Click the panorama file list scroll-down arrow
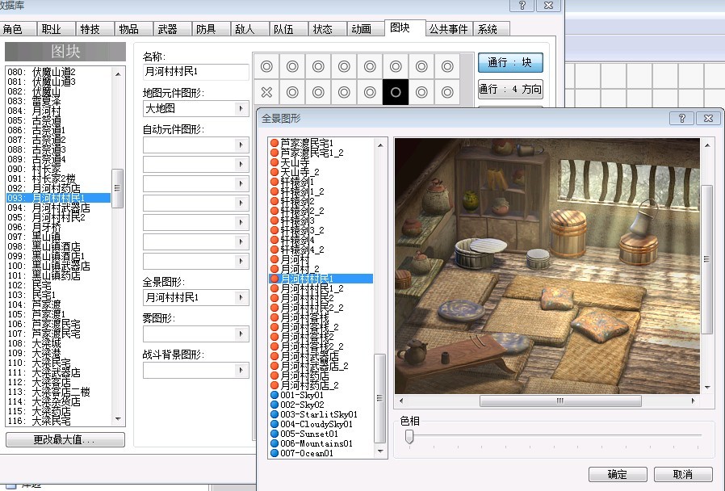This screenshot has height=491, width=725. (380, 451)
